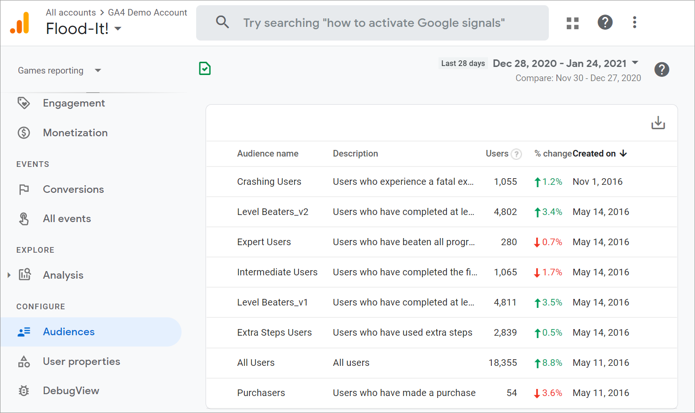Click the Crashing Users audience name
The width and height of the screenshot is (695, 413).
[269, 182]
